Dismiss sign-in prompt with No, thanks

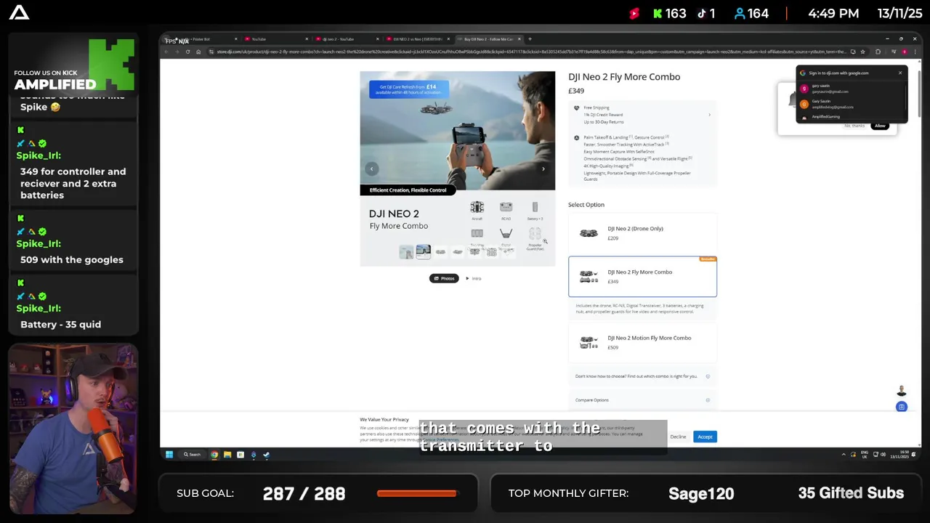pos(854,126)
